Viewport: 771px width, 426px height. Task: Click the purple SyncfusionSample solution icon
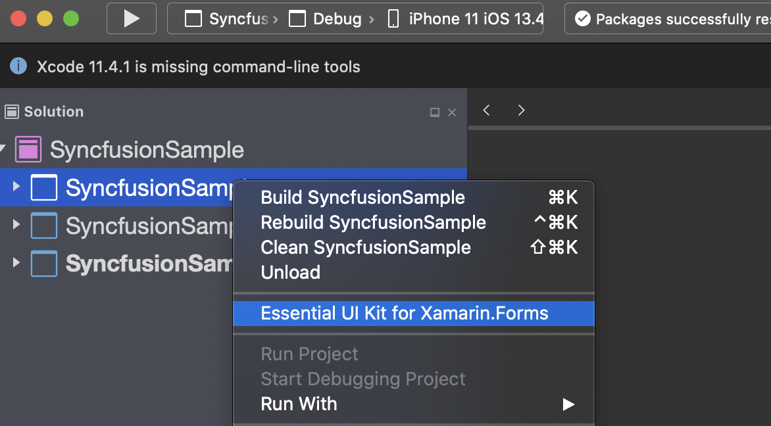pyautogui.click(x=28, y=150)
